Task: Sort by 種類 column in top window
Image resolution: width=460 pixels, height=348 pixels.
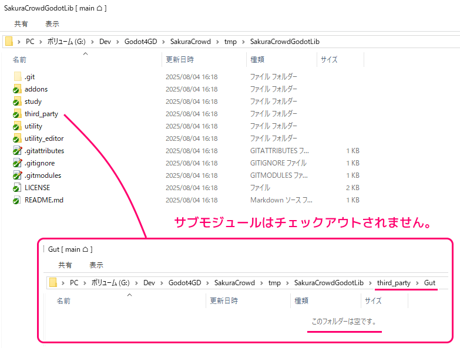Action: pos(257,60)
